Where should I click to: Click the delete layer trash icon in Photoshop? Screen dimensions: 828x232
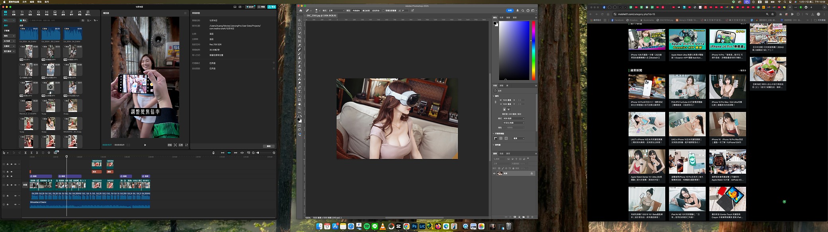coord(532,217)
